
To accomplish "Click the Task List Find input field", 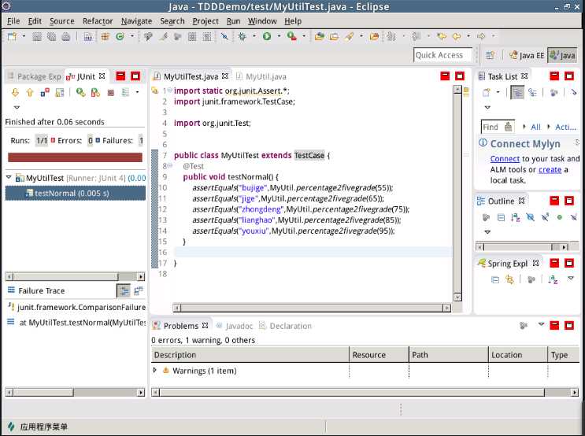I will (x=498, y=127).
